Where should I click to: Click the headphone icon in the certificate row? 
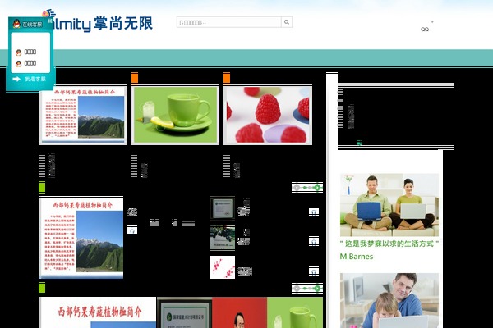(314, 212)
